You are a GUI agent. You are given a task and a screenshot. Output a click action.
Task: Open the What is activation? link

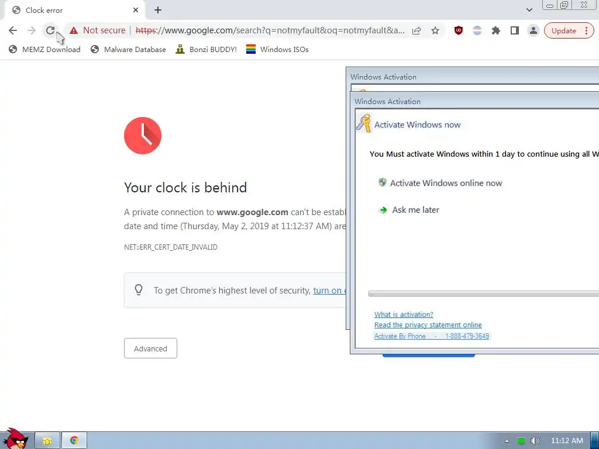coord(404,314)
